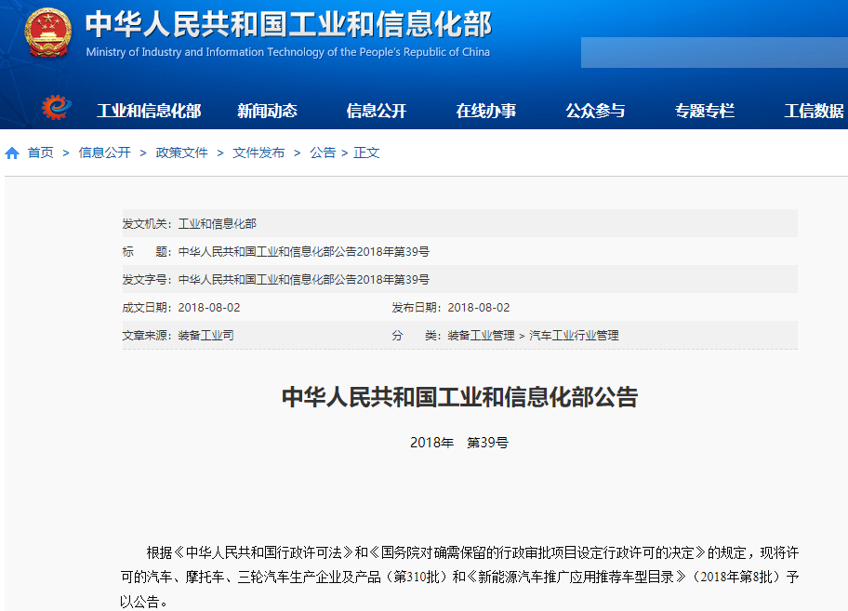Click the home icon before breadcrumb trail
Screen dimensions: 848x611
pyautogui.click(x=11, y=152)
